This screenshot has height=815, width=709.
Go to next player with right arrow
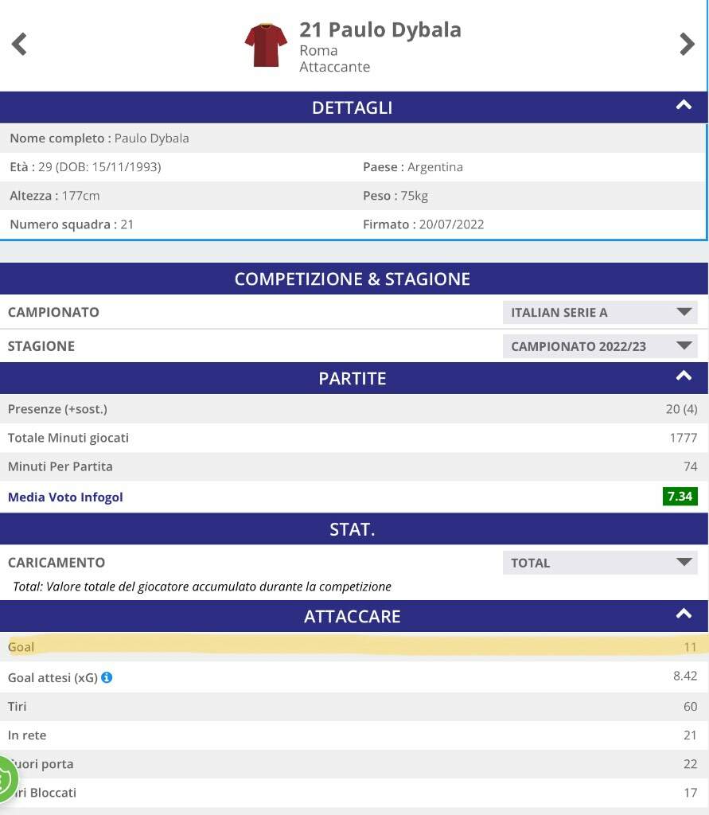click(x=687, y=45)
